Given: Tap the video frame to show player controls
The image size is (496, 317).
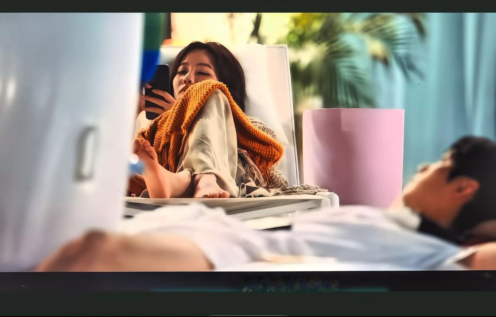Looking at the screenshot, I should [x=248, y=142].
